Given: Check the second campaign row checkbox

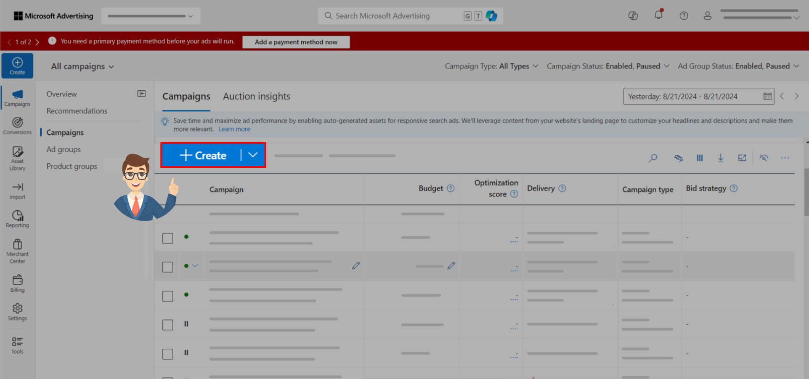Looking at the screenshot, I should [x=167, y=267].
